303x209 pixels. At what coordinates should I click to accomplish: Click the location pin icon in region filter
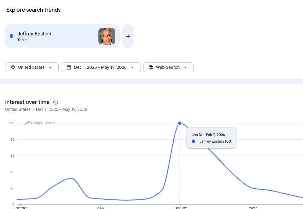[x=13, y=67]
